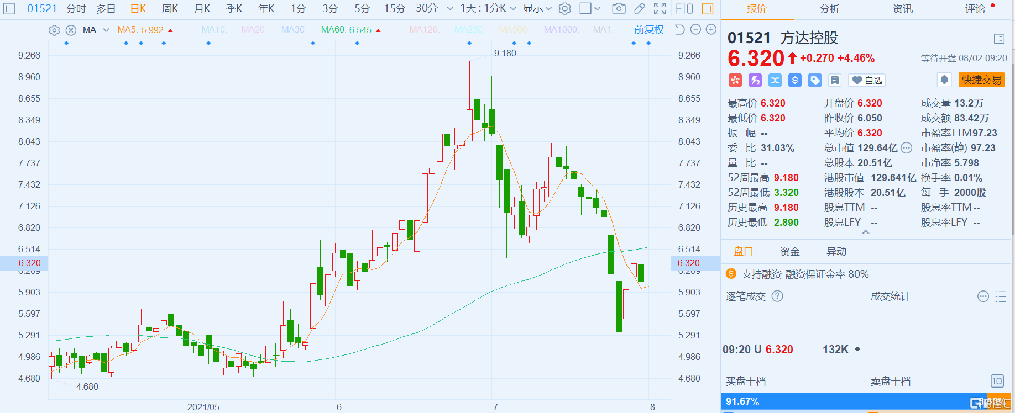Select the pencil drawing tool
1015x413 pixels.
pyautogui.click(x=640, y=8)
